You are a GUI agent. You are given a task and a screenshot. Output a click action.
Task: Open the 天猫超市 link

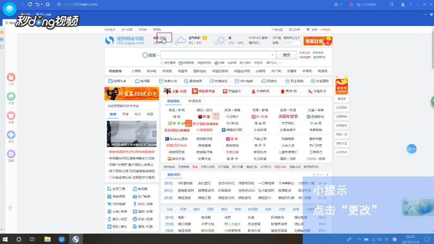coord(231,91)
